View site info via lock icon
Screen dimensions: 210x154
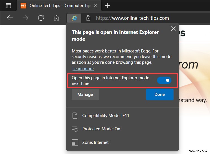(88, 18)
